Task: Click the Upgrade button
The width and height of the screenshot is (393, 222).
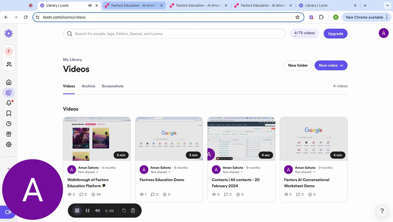Action: [x=336, y=34]
